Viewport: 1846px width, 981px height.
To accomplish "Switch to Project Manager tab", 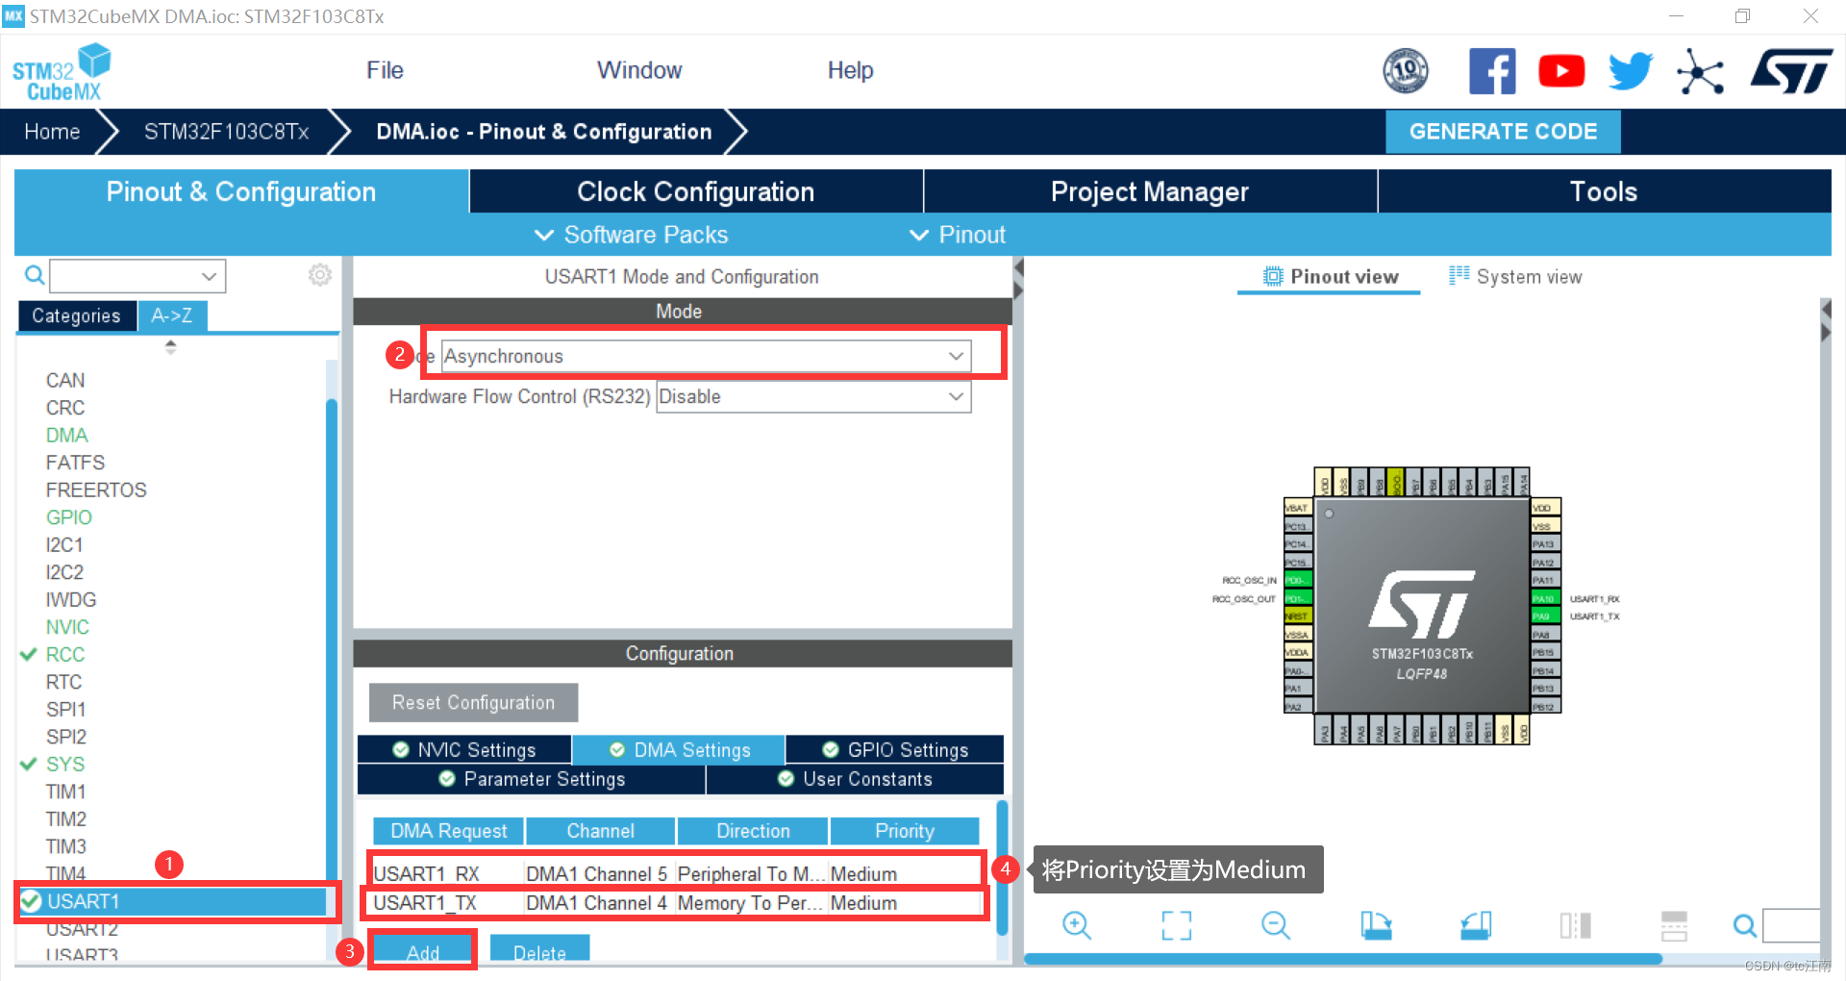I will pyautogui.click(x=1150, y=191).
